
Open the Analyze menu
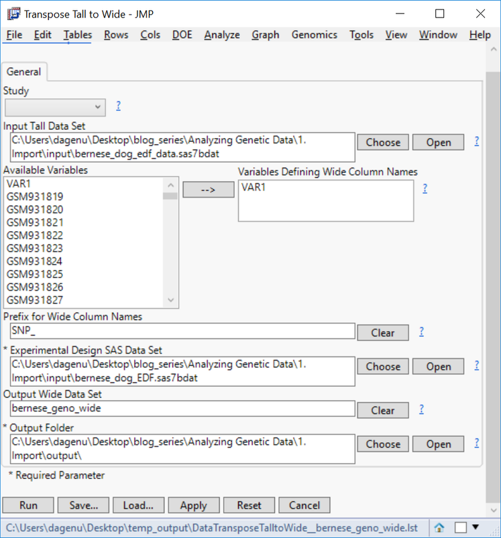(x=222, y=35)
